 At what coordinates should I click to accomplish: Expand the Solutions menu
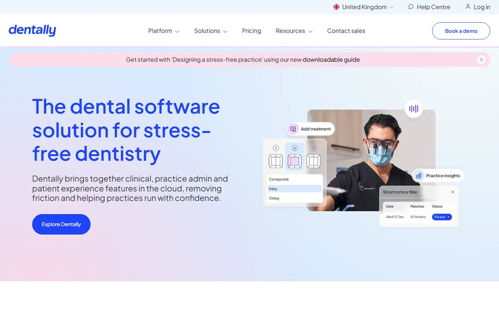[210, 31]
